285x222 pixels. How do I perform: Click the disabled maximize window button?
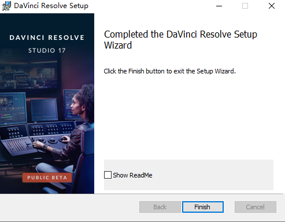(245, 6)
